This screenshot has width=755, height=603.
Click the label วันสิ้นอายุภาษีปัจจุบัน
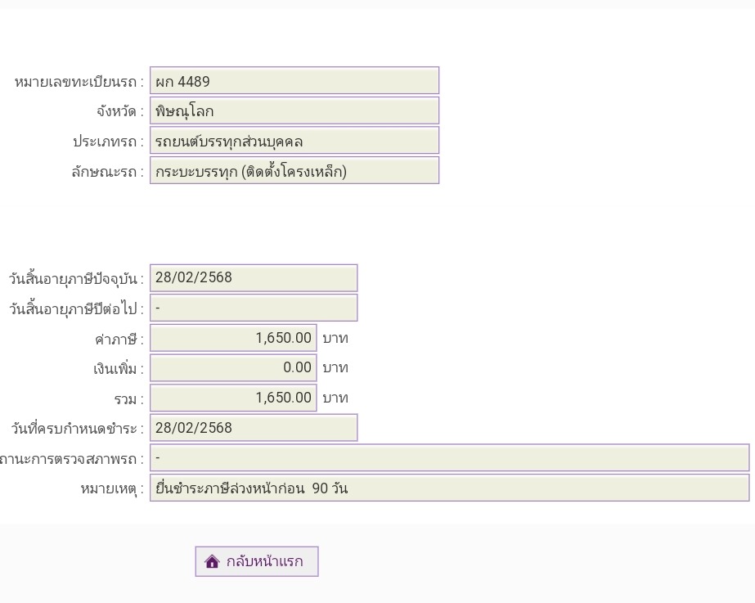coord(76,279)
